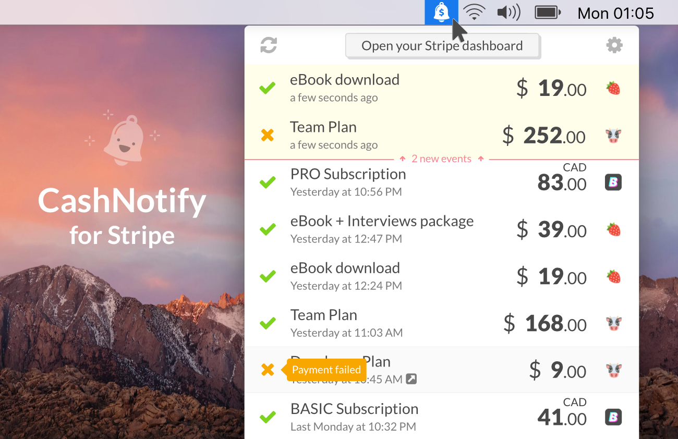Click the "Yesterday at 11:03 AM" timestamp
Viewport: 678px width, 439px height.
347,333
